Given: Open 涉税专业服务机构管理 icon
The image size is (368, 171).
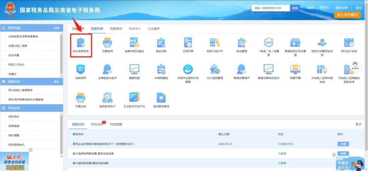Looking at the screenshot, I should point(188,69).
